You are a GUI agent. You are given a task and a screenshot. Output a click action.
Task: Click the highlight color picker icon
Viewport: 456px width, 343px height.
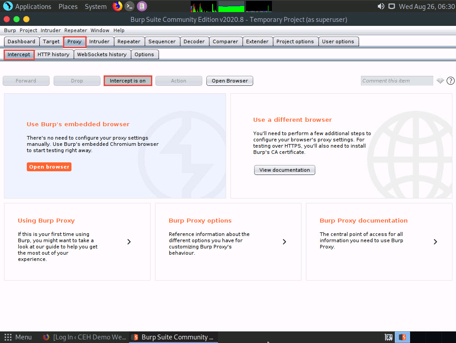point(440,81)
